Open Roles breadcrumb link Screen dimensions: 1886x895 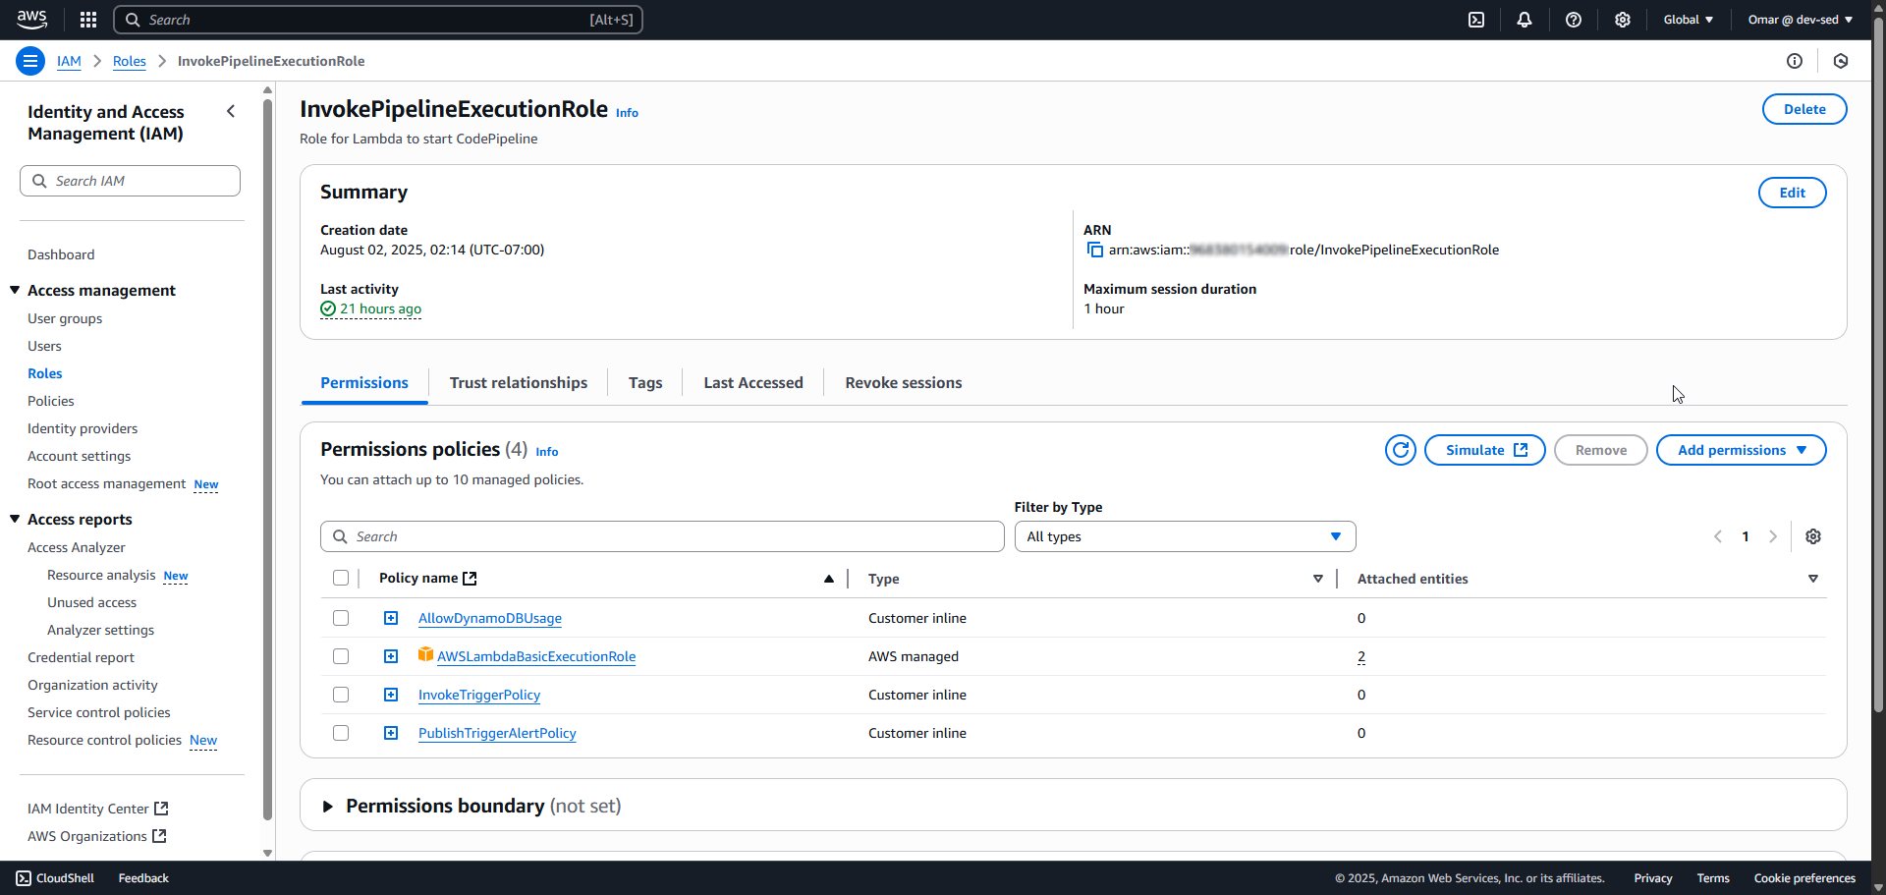[x=130, y=61]
